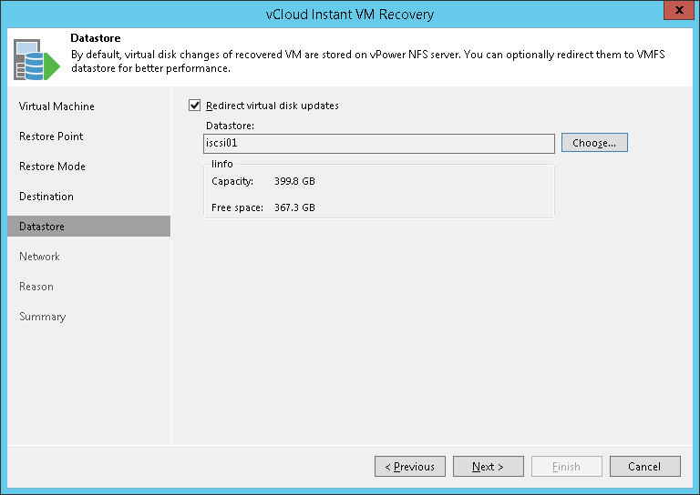This screenshot has height=495, width=700.
Task: Click the datastore wizard icon in header
Action: click(x=34, y=59)
